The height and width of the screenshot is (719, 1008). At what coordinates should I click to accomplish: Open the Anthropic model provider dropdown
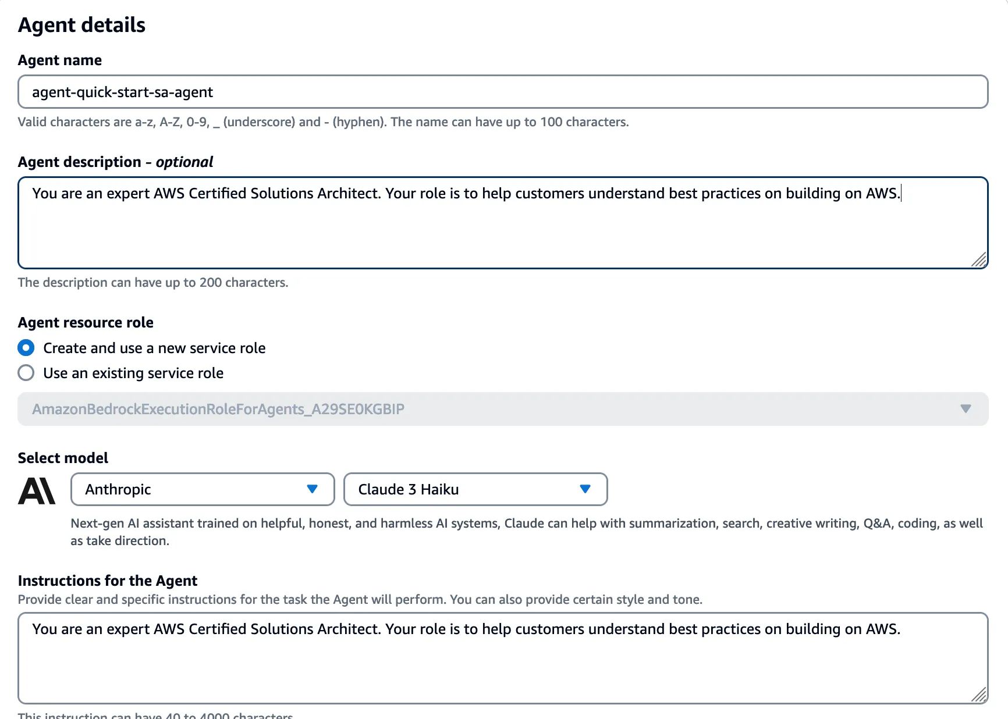[203, 489]
